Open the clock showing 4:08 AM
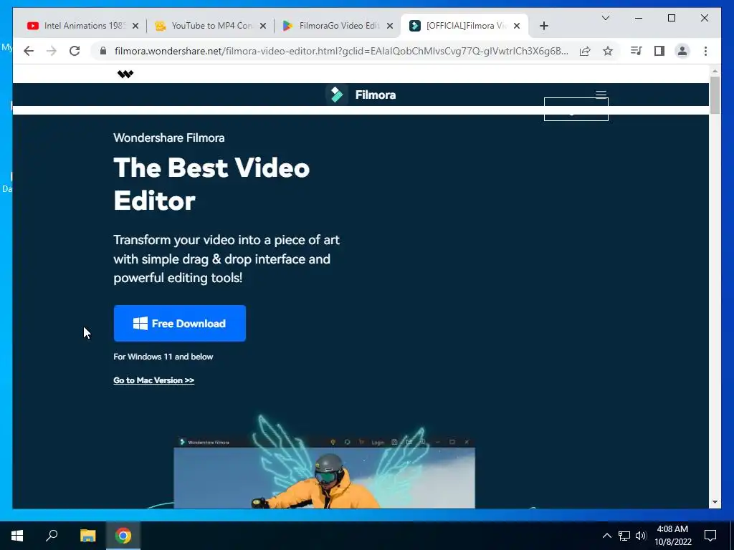734x550 pixels. (x=672, y=536)
